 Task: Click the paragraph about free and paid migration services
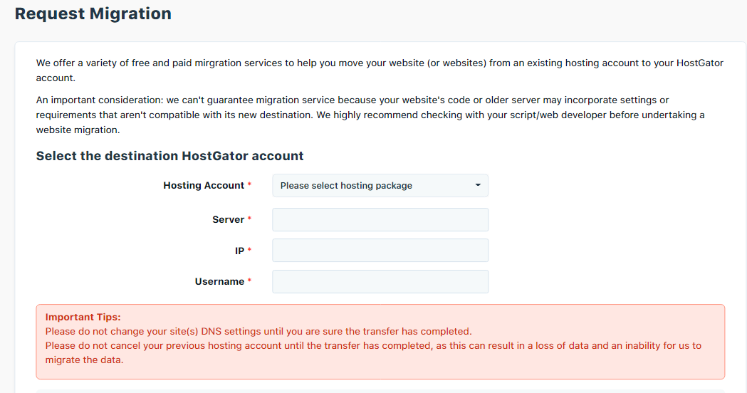pos(380,70)
